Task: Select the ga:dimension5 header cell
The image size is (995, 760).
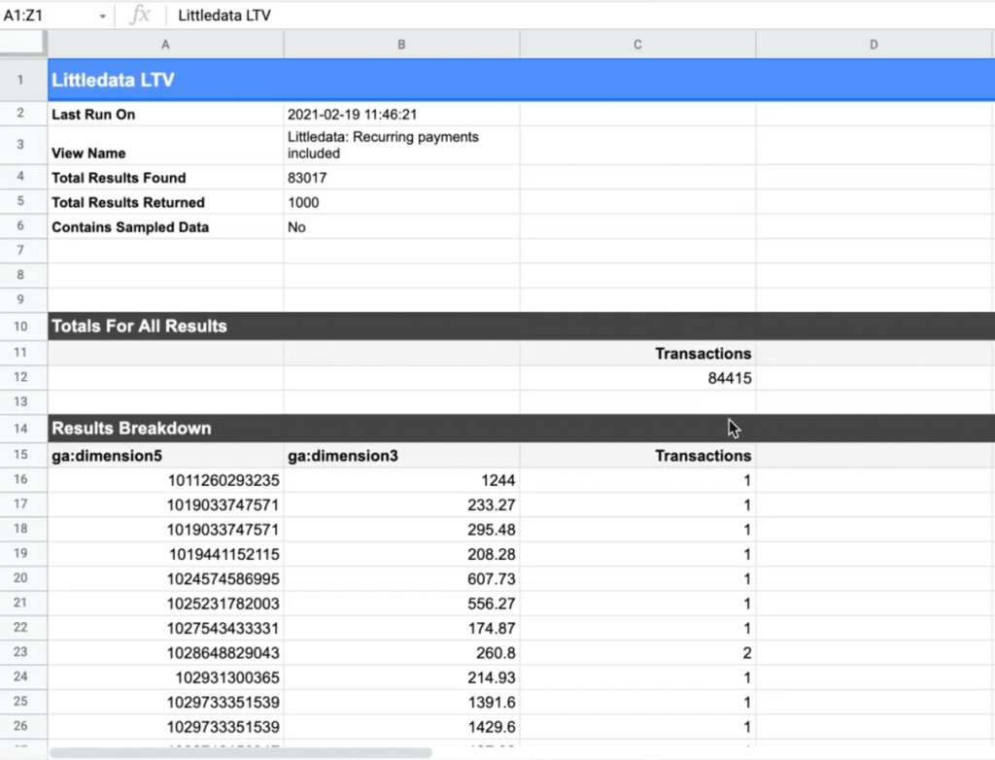Action: click(165, 454)
